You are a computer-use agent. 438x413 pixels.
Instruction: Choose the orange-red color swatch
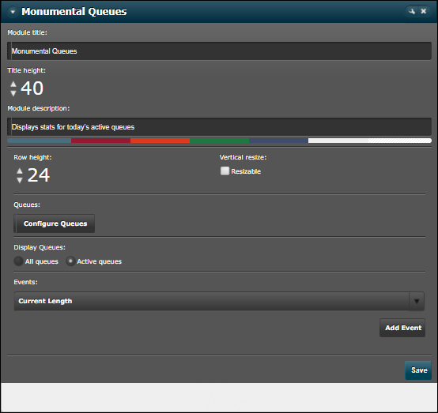(160, 141)
